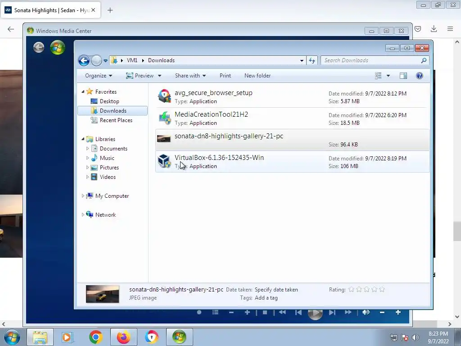The image size is (461, 346).
Task: Expand the Pictures library
Action: coord(87,168)
